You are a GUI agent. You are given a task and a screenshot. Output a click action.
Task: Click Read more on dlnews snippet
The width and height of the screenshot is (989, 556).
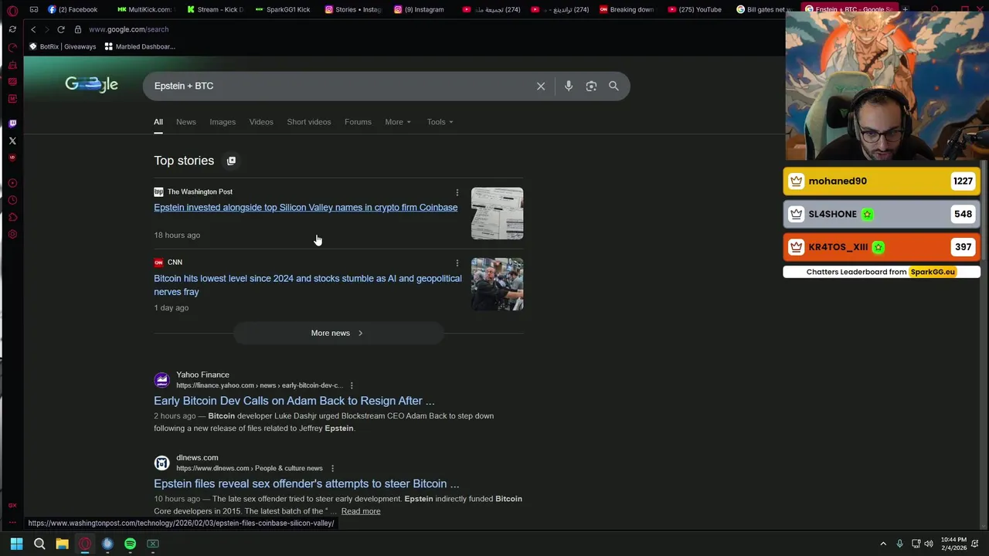pos(361,511)
